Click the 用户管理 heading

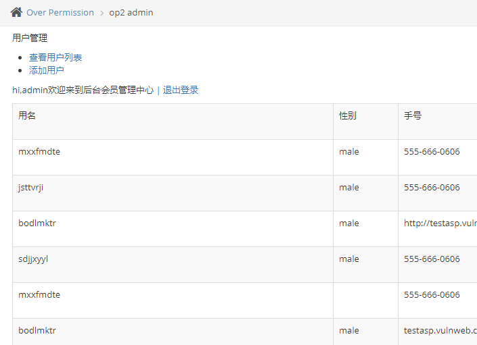tap(30, 38)
